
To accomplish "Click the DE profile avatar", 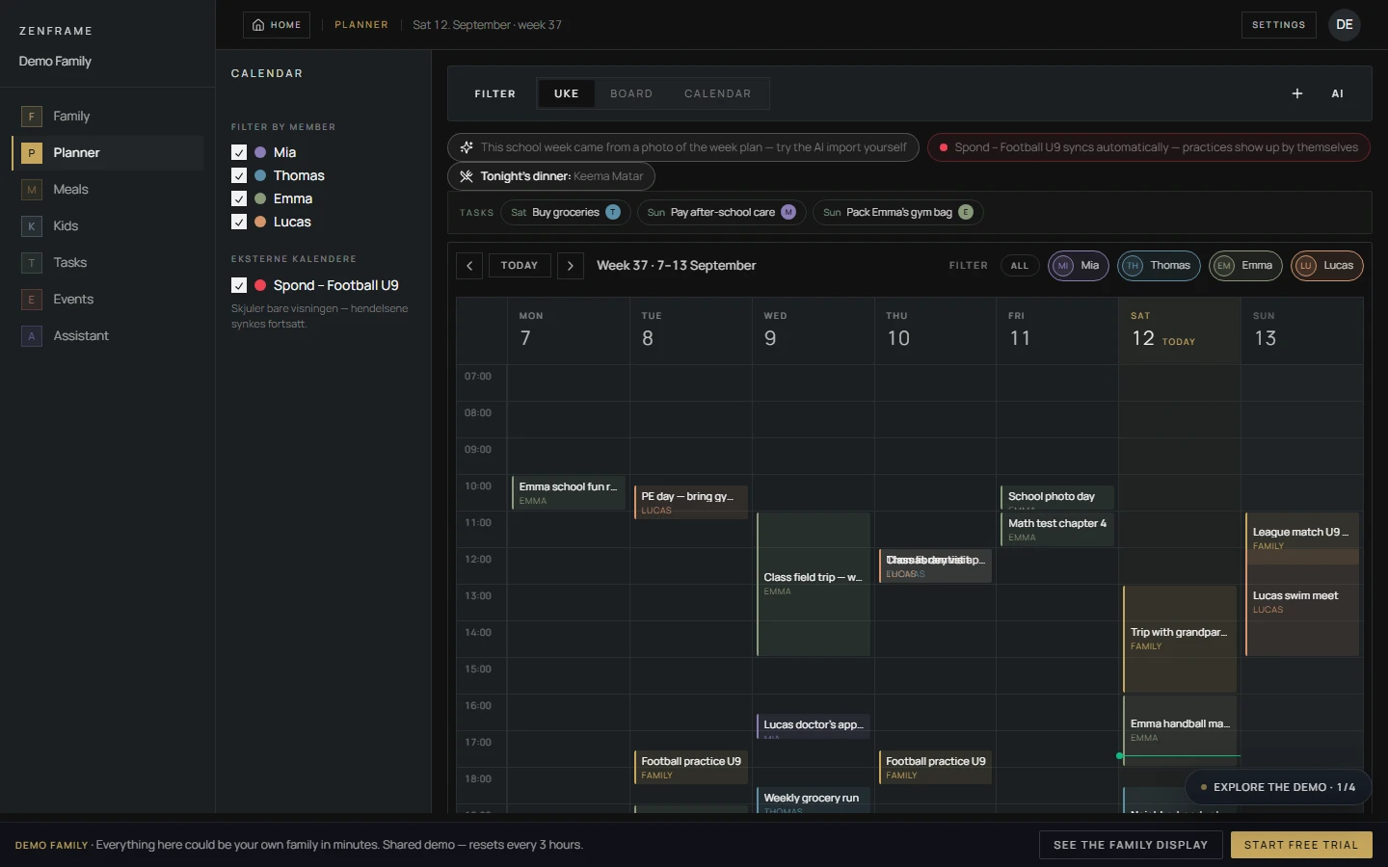I will 1345,25.
